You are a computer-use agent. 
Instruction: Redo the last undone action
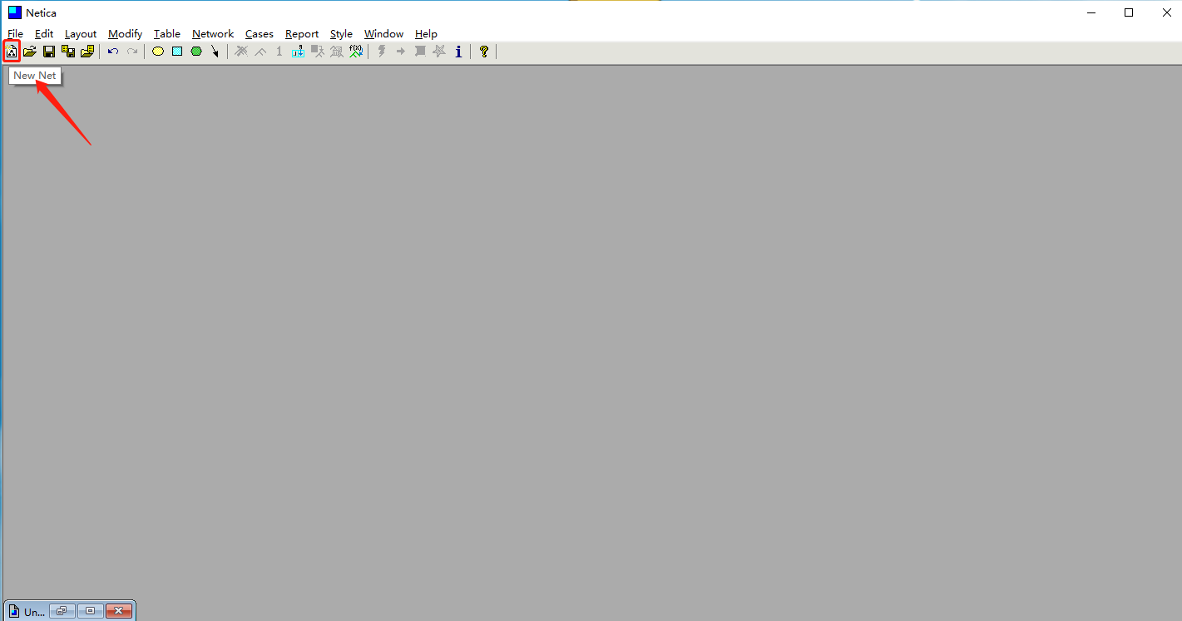click(132, 52)
